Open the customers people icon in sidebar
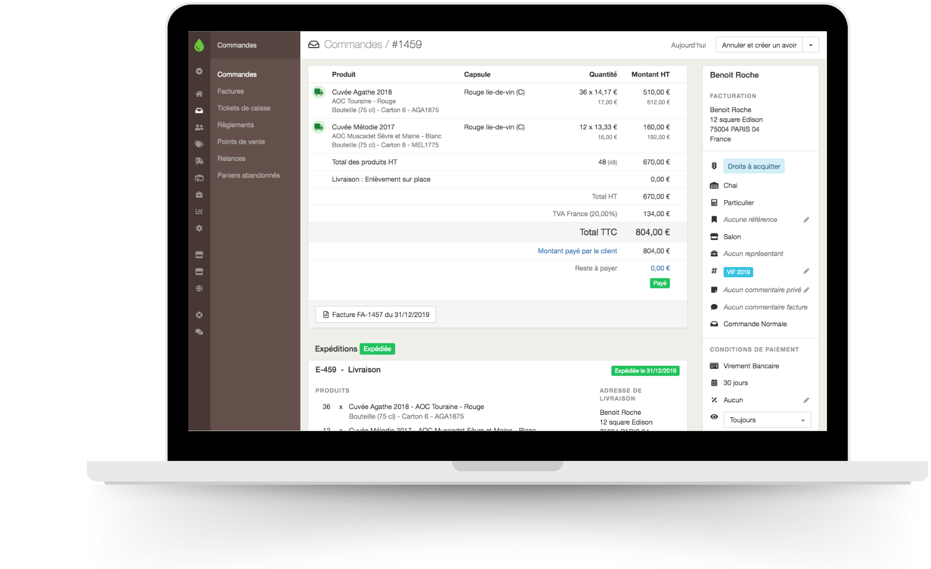 199,127
